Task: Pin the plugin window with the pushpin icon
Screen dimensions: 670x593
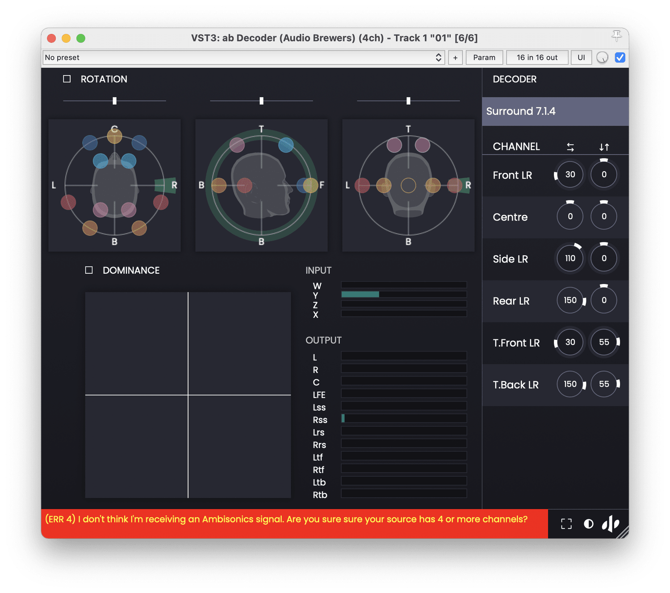Action: coord(616,36)
